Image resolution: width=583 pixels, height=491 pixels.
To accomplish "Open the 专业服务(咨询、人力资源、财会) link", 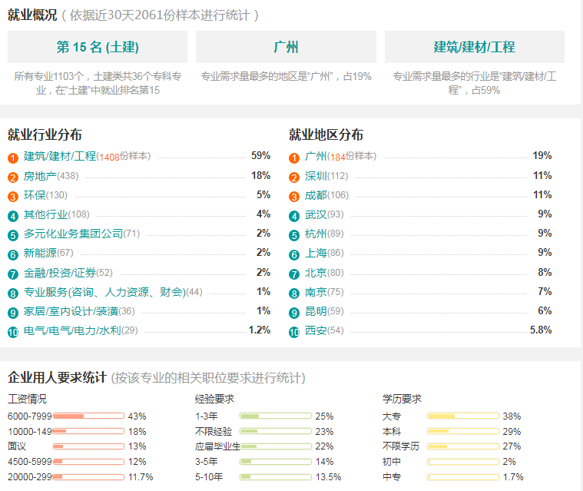I will (104, 292).
